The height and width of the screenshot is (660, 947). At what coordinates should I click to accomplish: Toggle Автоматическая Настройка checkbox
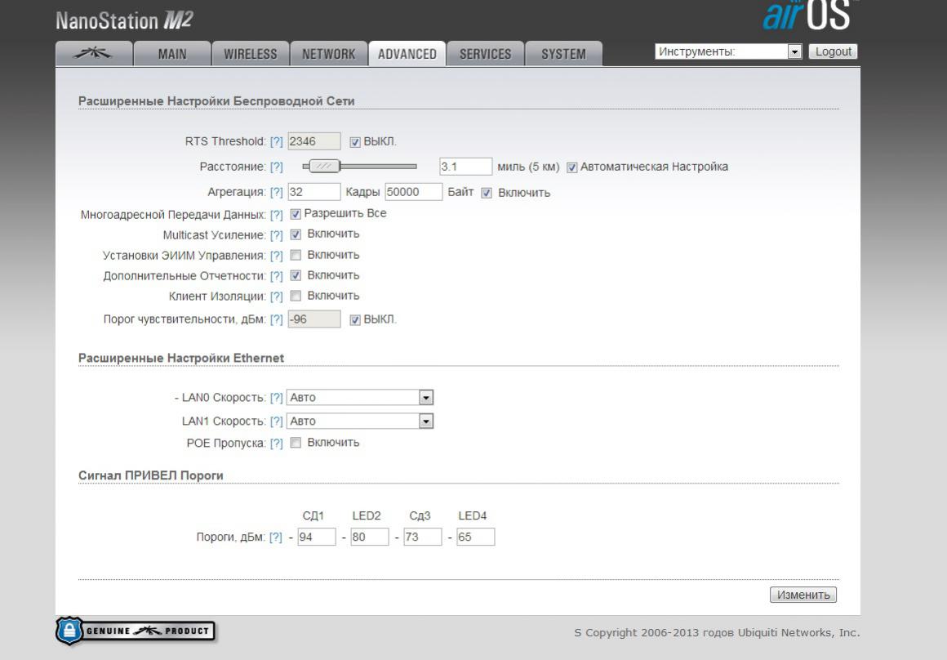[572, 167]
